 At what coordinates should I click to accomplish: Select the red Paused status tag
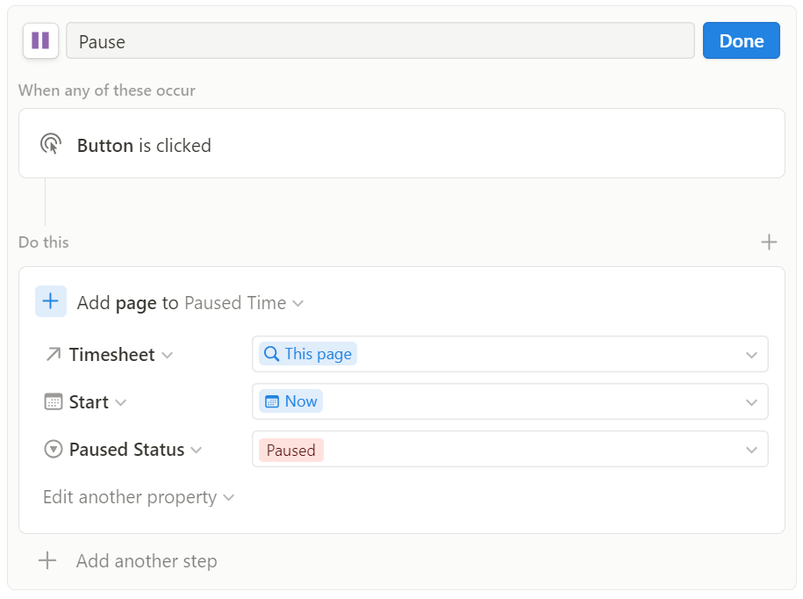290,450
